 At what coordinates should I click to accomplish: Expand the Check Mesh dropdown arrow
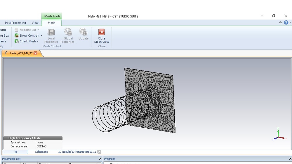pos(38,41)
